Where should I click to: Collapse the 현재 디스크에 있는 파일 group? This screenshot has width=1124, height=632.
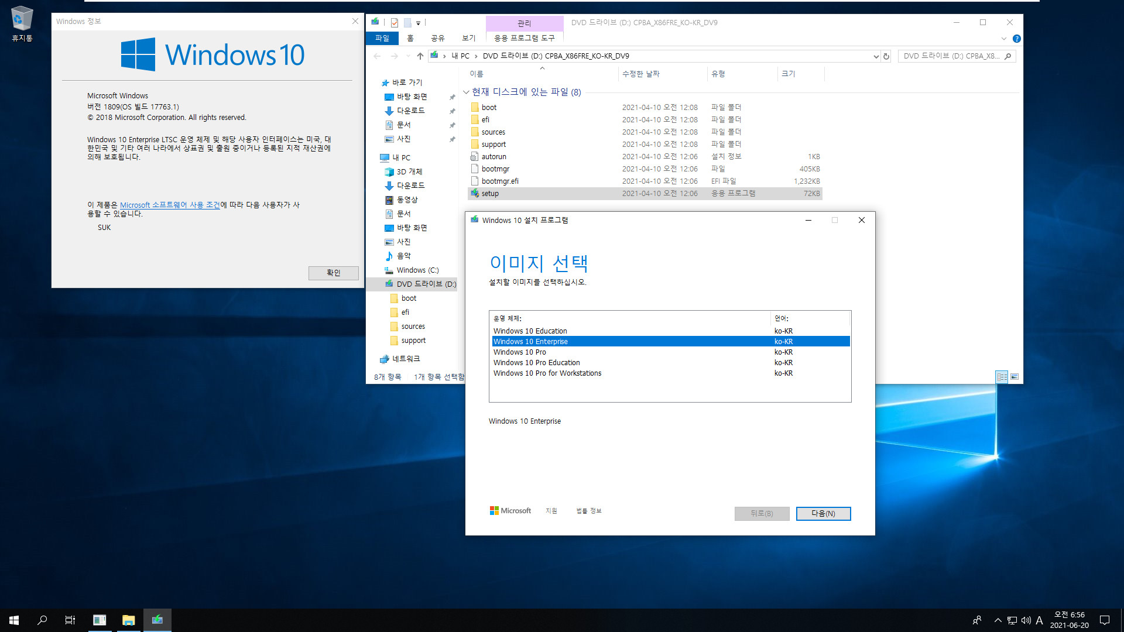466,92
